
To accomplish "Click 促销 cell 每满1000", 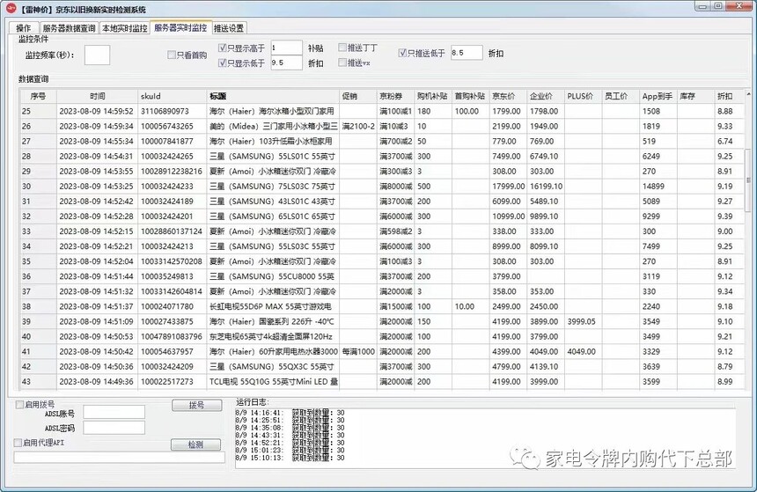I will (358, 351).
